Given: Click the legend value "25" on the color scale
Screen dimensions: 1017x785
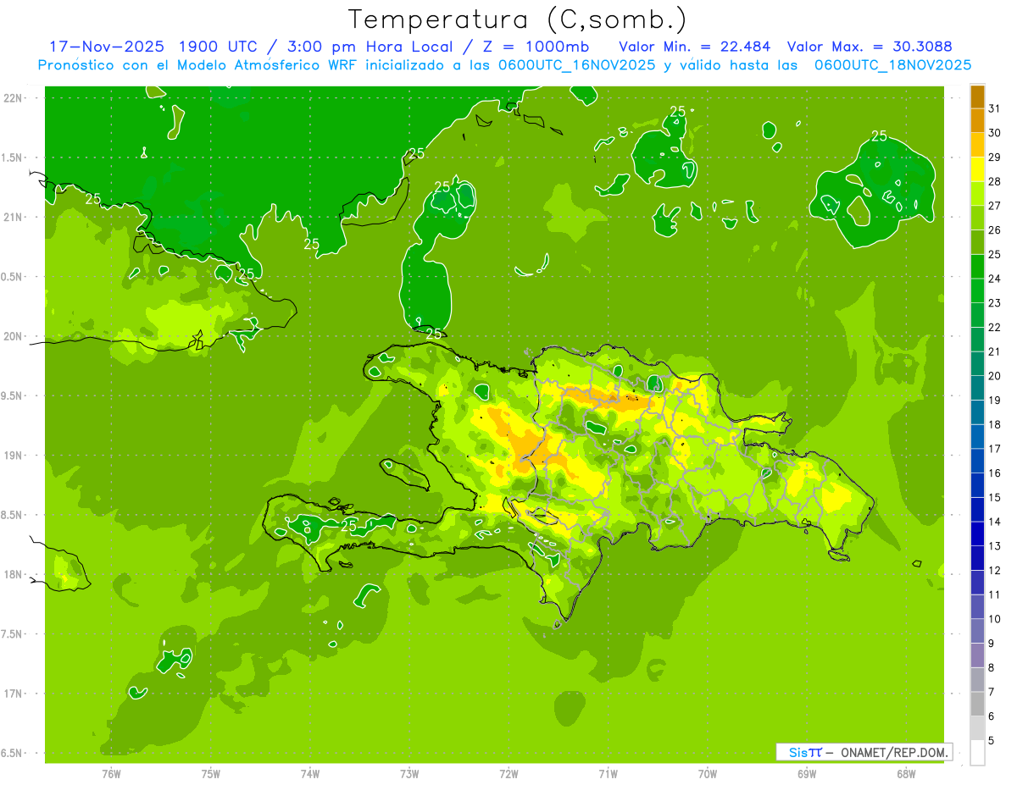Looking at the screenshot, I should click(994, 254).
